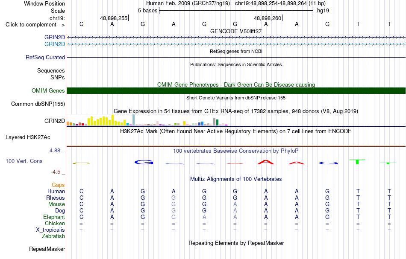The image size is (406, 259).
Task: Open the Layered H3K27Ac track label
Action: pos(28,137)
